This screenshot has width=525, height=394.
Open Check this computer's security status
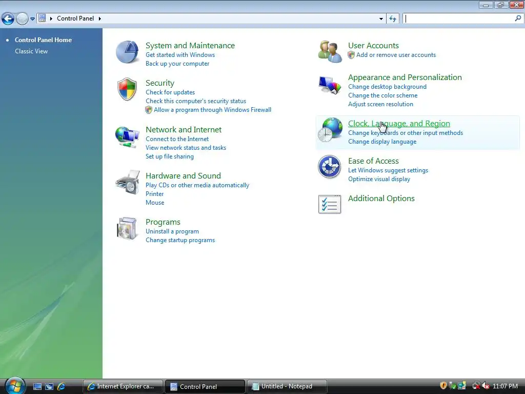(x=195, y=101)
